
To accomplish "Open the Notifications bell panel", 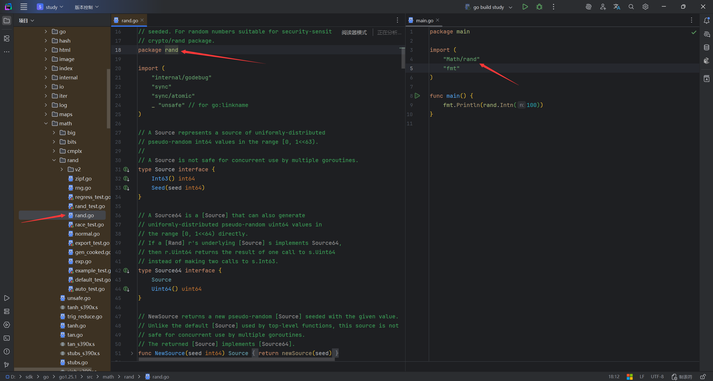I will click(x=707, y=21).
